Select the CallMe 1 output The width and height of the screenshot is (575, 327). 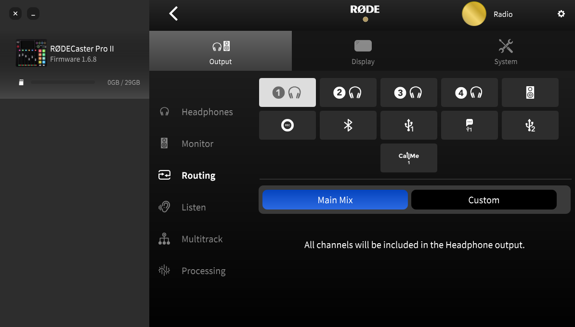tap(408, 158)
